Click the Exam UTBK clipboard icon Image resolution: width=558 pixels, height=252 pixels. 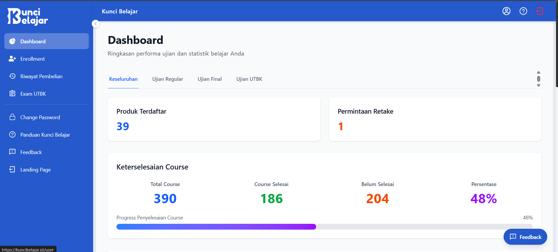[12, 94]
